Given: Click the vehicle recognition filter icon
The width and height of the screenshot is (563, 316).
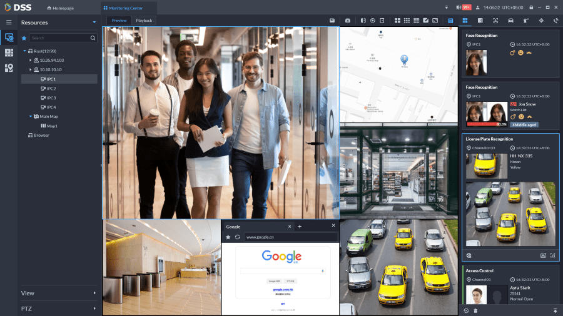Looking at the screenshot, I should pos(510,21).
